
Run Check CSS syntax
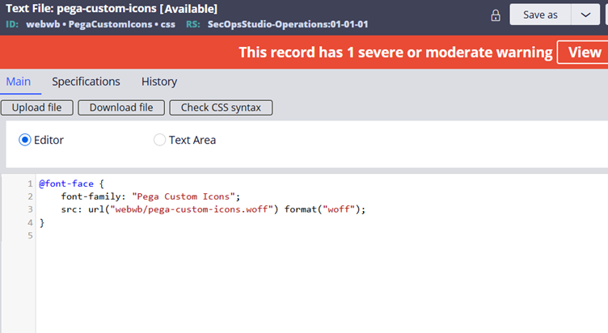(x=221, y=107)
